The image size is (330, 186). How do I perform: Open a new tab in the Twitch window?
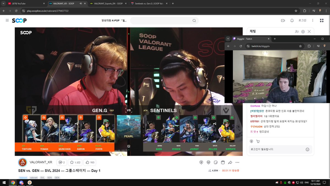275,39
